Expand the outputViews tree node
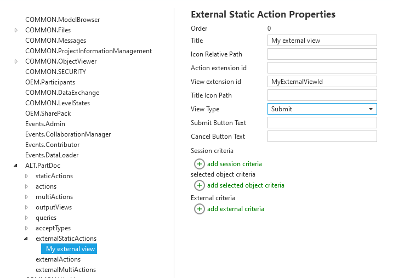The width and height of the screenshot is (393, 278). [x=27, y=207]
